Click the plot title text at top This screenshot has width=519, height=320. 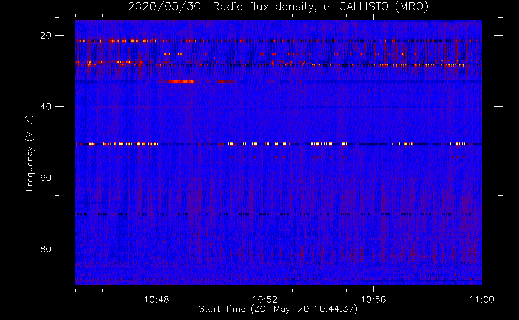(x=278, y=7)
